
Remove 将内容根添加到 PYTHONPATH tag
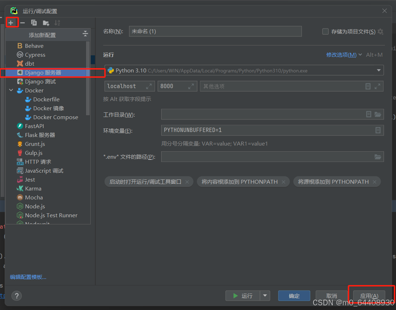[x=284, y=182]
